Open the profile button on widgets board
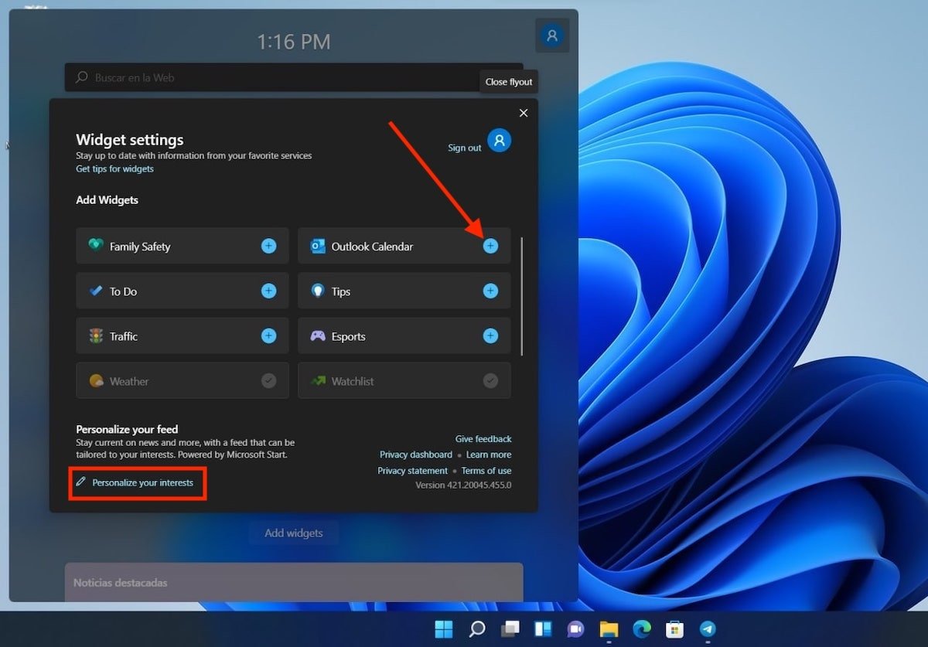This screenshot has width=928, height=647. pos(552,36)
